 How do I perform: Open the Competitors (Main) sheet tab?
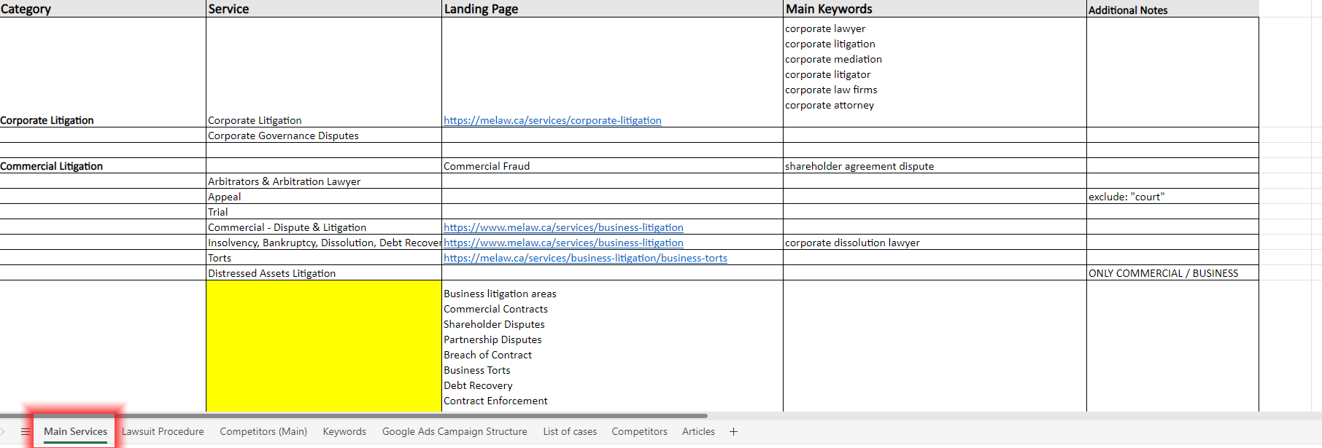pos(263,432)
